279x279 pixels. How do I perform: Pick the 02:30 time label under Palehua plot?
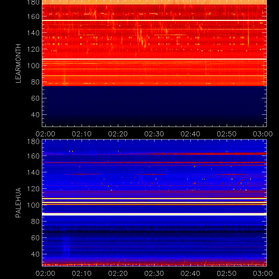click(154, 273)
